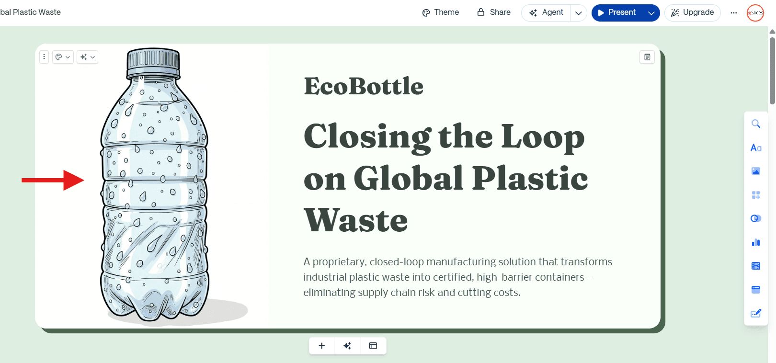The image size is (776, 363).
Task: Expand the card AI edit dropdown
Action: [88, 57]
